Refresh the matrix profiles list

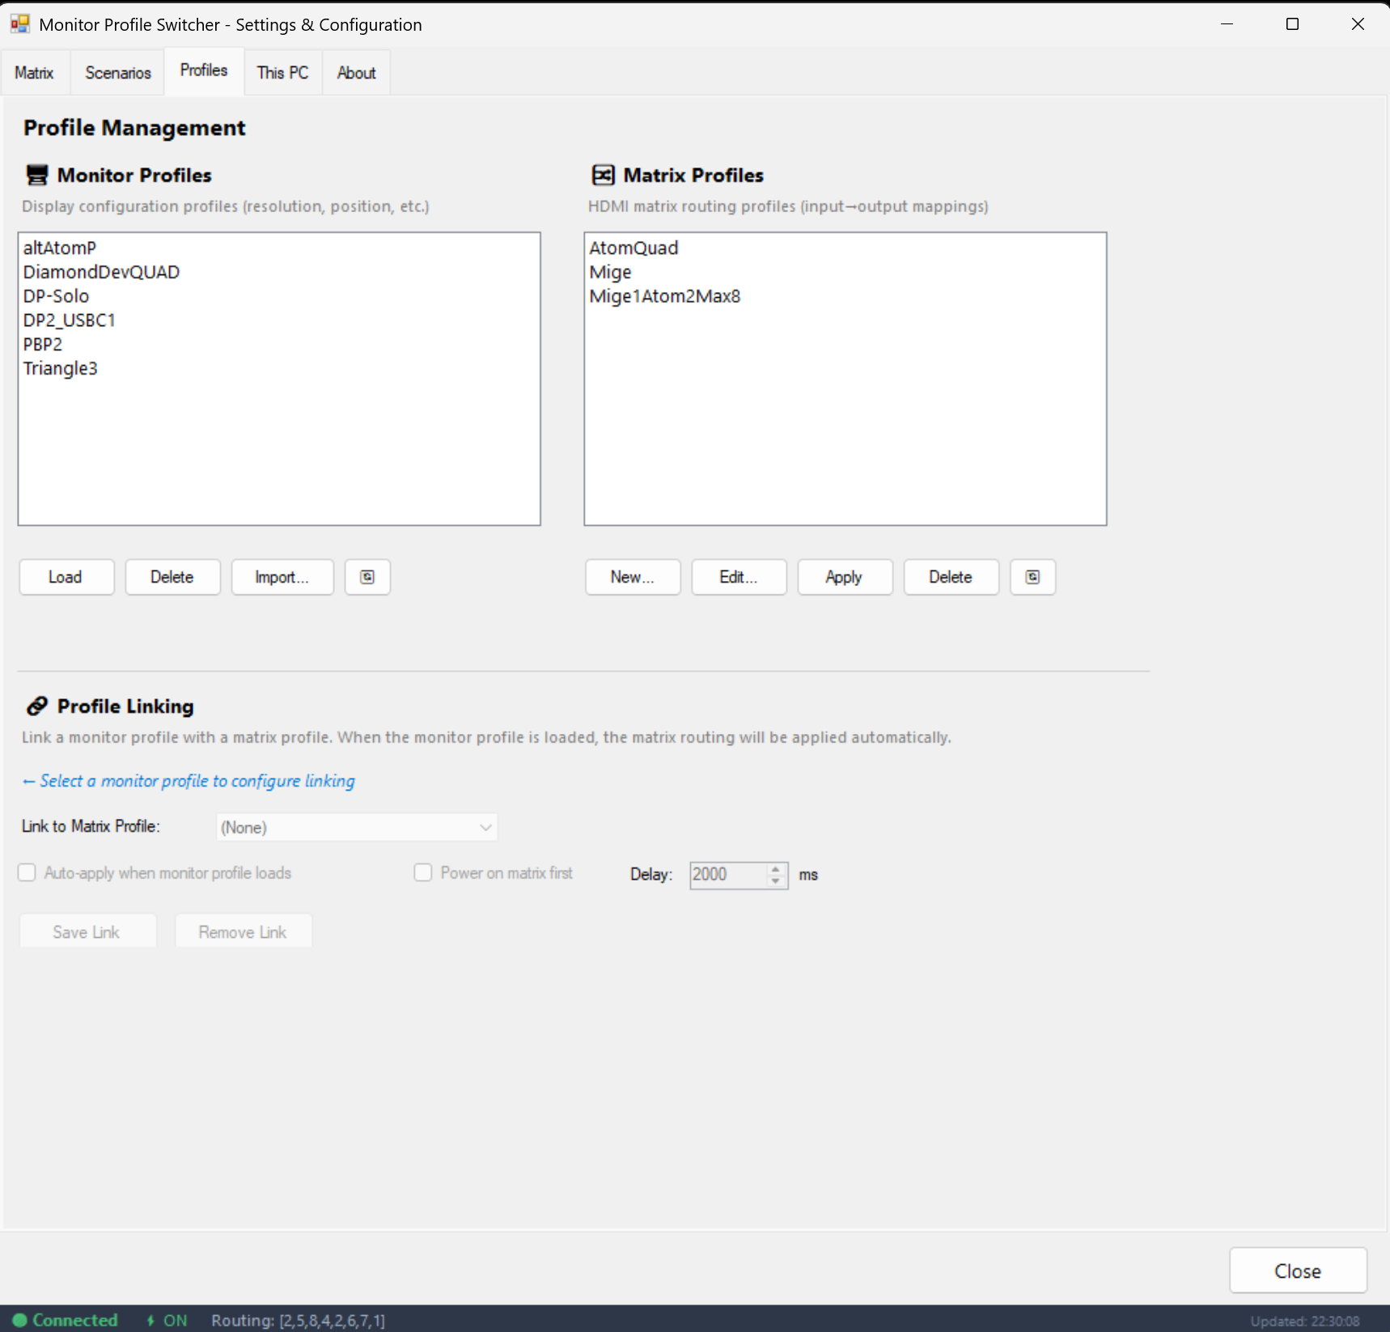pyautogui.click(x=1032, y=576)
